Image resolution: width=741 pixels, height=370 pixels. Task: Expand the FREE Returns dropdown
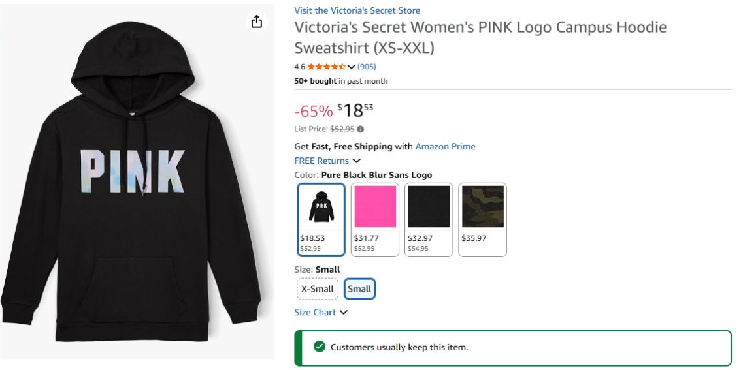click(x=327, y=161)
